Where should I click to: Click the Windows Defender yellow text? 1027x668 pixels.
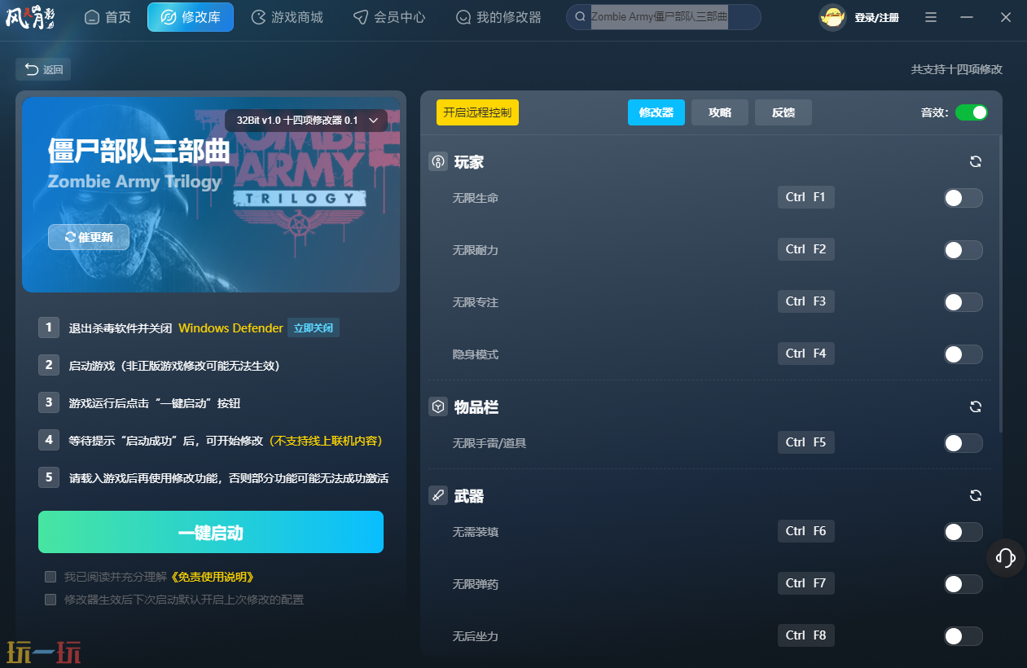(x=230, y=328)
